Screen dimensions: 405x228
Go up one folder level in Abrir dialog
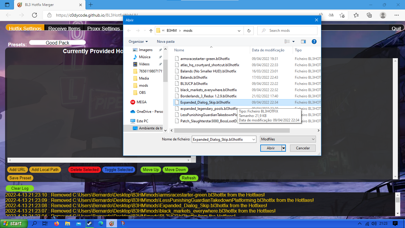(x=151, y=31)
